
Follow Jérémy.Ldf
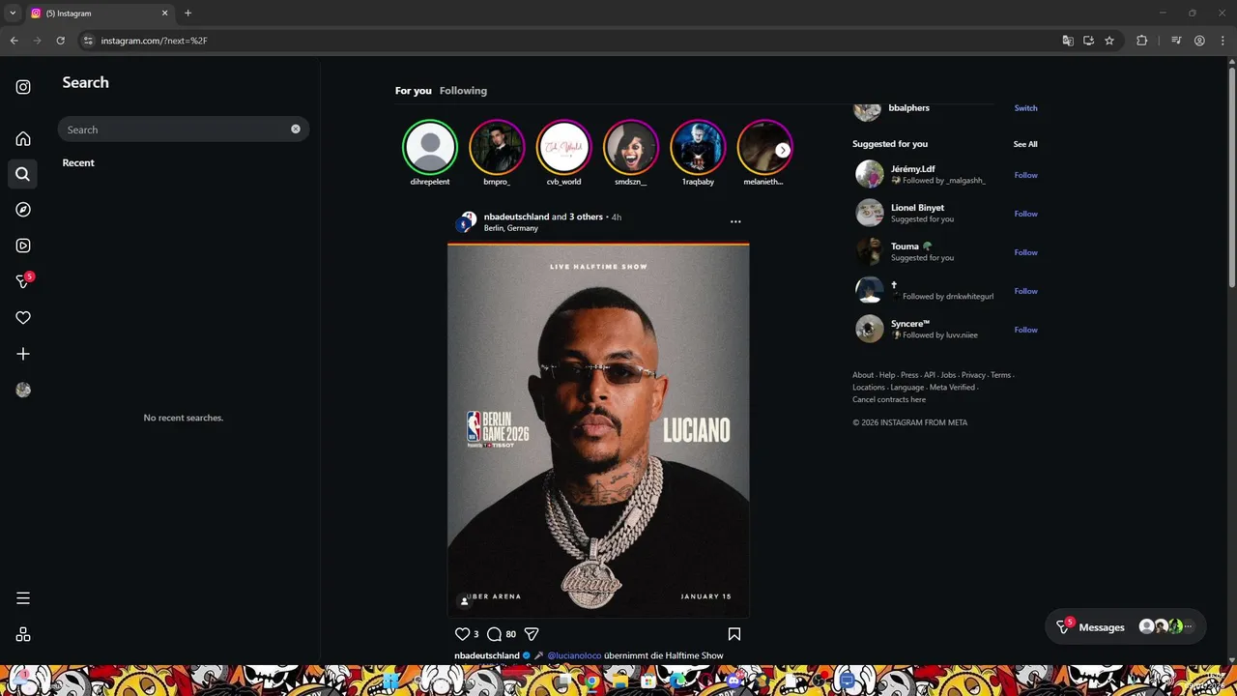1025,175
